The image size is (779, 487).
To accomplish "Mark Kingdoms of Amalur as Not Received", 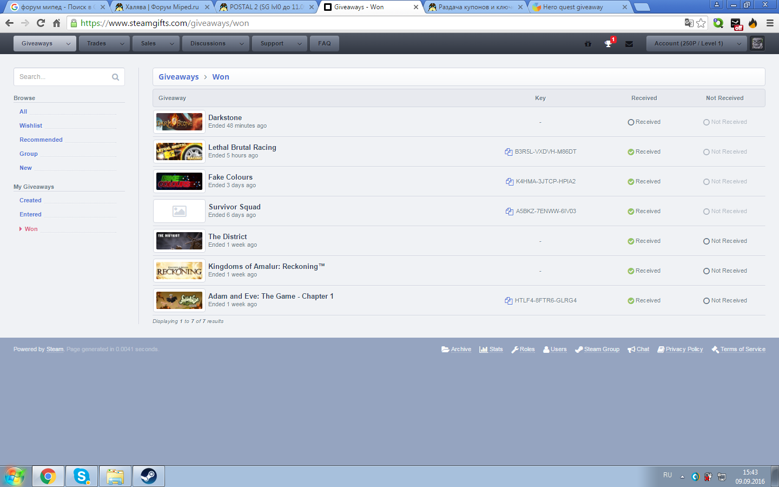I will coord(725,271).
